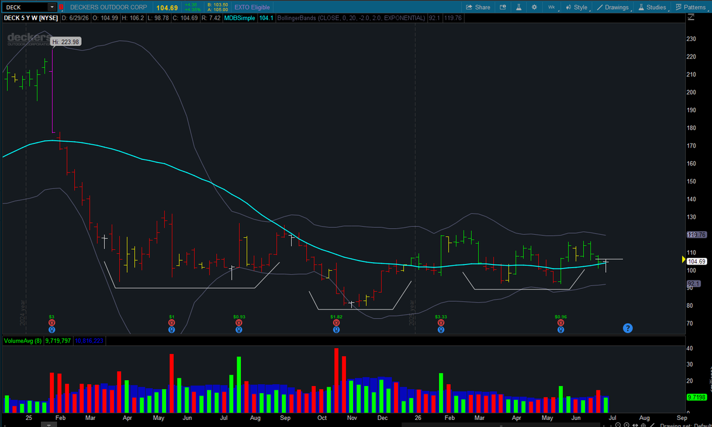Click the tall green volume bar in mid July

(x=239, y=385)
